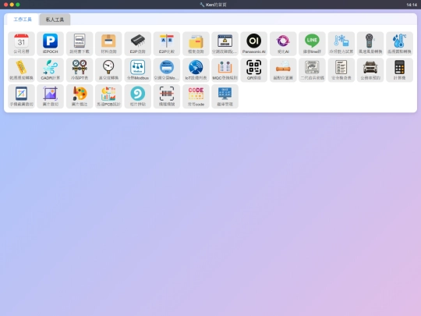Open the PCB statistics charts tile
The width and height of the screenshot is (421, 316).
(x=108, y=96)
